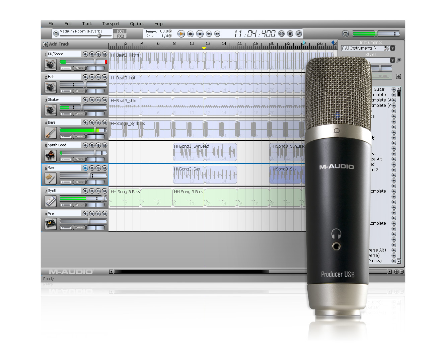Click the instrument filter icon beside All Instruments
Screen dimensions: 446x356
point(387,48)
